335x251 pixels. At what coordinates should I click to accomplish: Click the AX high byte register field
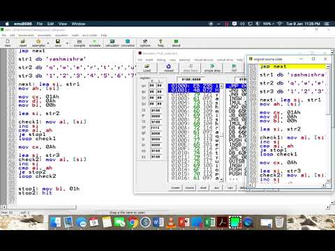pos(152,86)
